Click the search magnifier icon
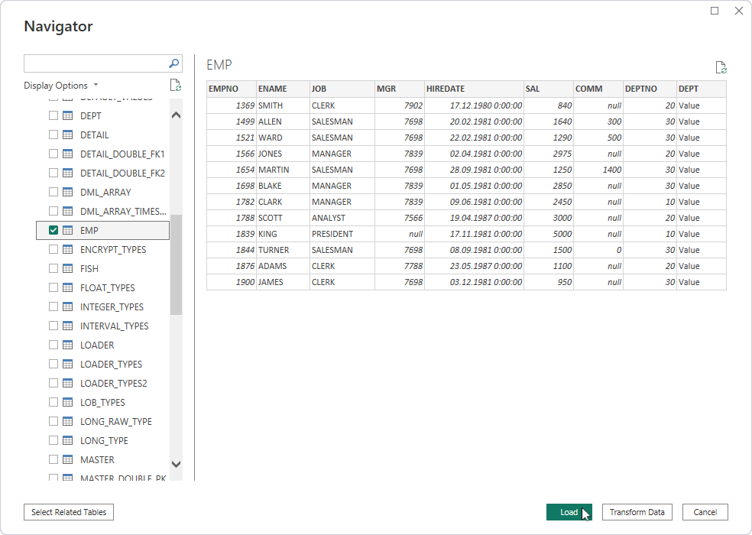The height and width of the screenshot is (535, 752). (173, 63)
